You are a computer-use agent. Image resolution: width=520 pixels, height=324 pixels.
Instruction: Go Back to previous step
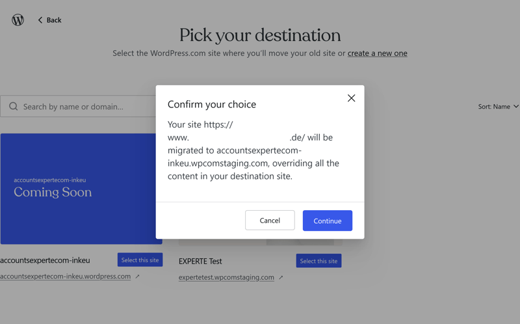coord(50,20)
